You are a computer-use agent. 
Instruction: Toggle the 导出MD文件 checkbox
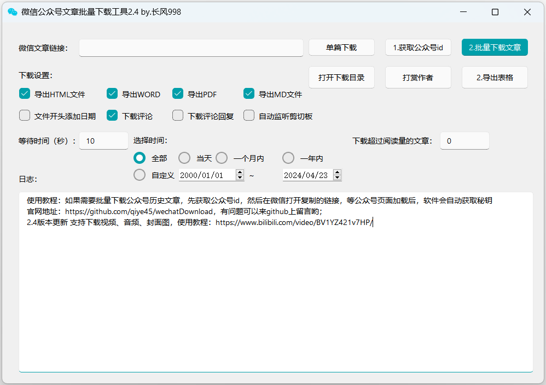click(x=248, y=93)
